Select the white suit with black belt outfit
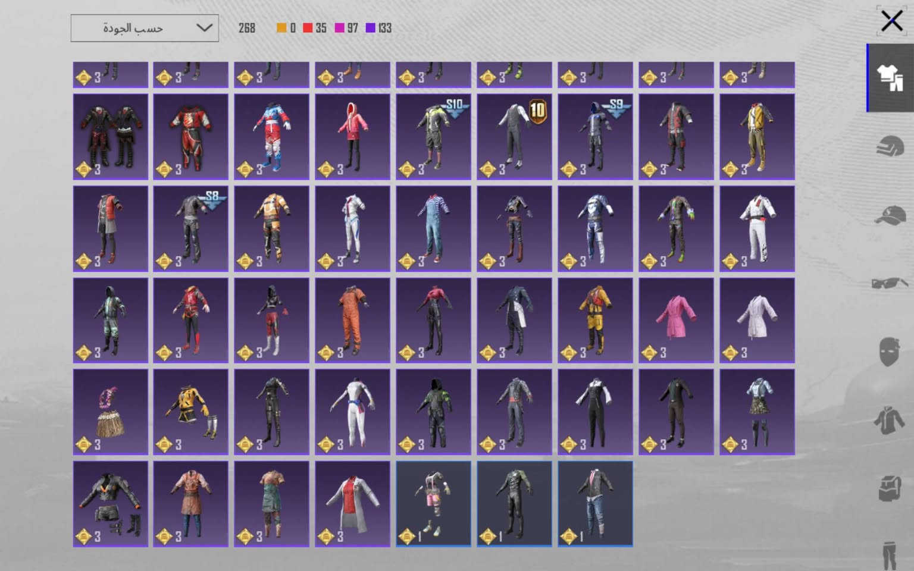The height and width of the screenshot is (571, 914). [757, 229]
